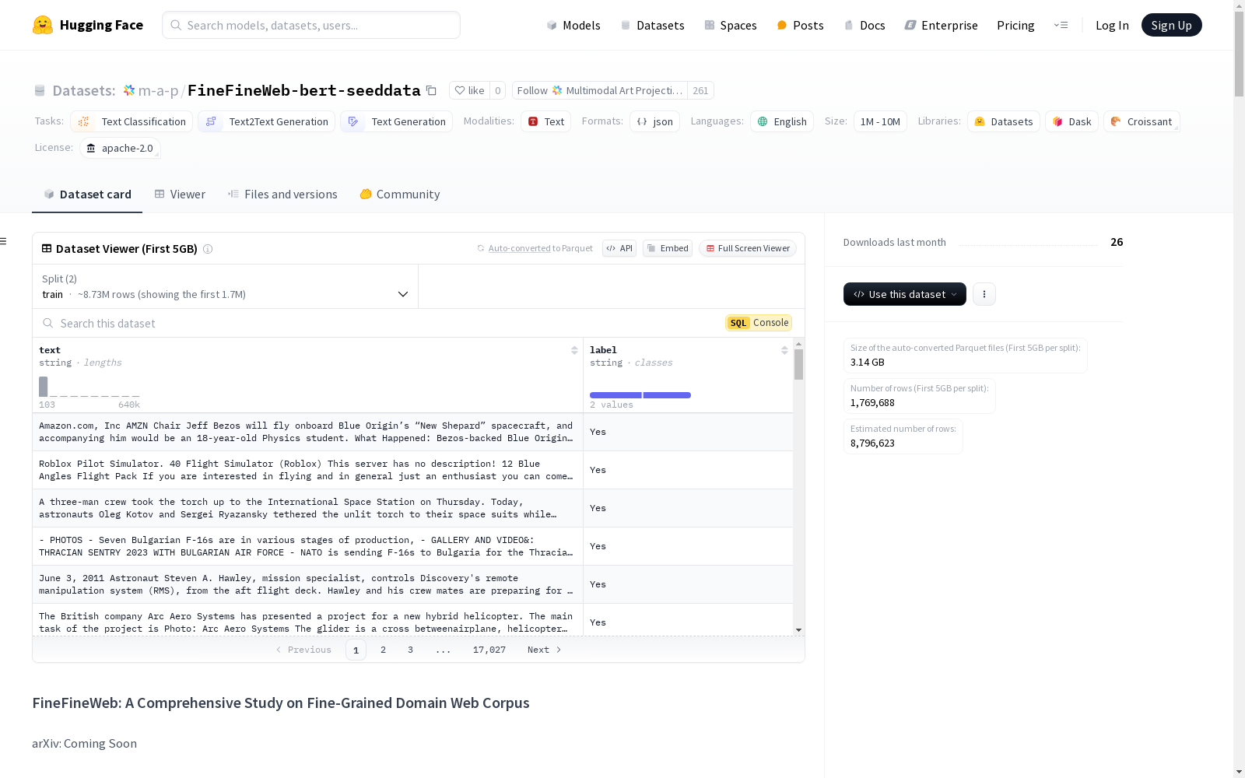
Task: Open Posts in top navigation
Action: pos(800,25)
